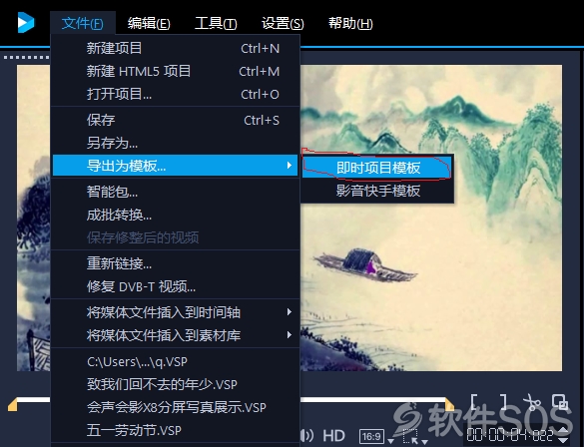584x447 pixels.
Task: Split clip with the scissors icon
Action: (532, 401)
